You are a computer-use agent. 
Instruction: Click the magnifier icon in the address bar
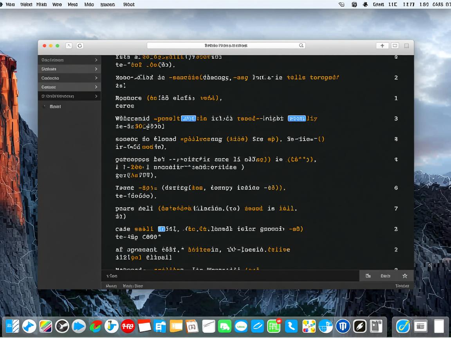click(x=301, y=45)
